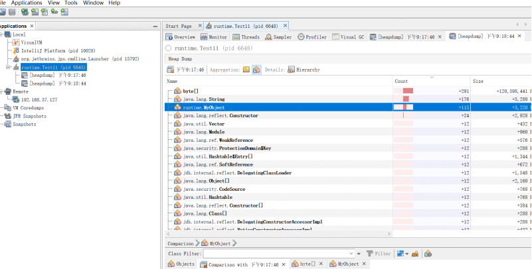Image resolution: width=532 pixels, height=269 pixels.
Task: Switch to the Objects bottom tab
Action: tap(181, 264)
